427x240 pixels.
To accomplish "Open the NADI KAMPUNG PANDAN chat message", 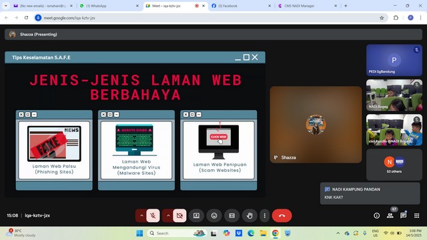I will pos(370,193).
